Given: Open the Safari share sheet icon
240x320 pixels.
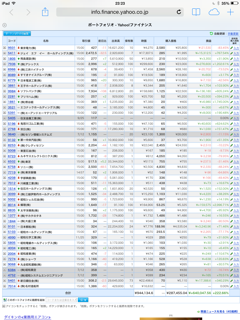Looking at the screenshot, I should coord(45,12).
